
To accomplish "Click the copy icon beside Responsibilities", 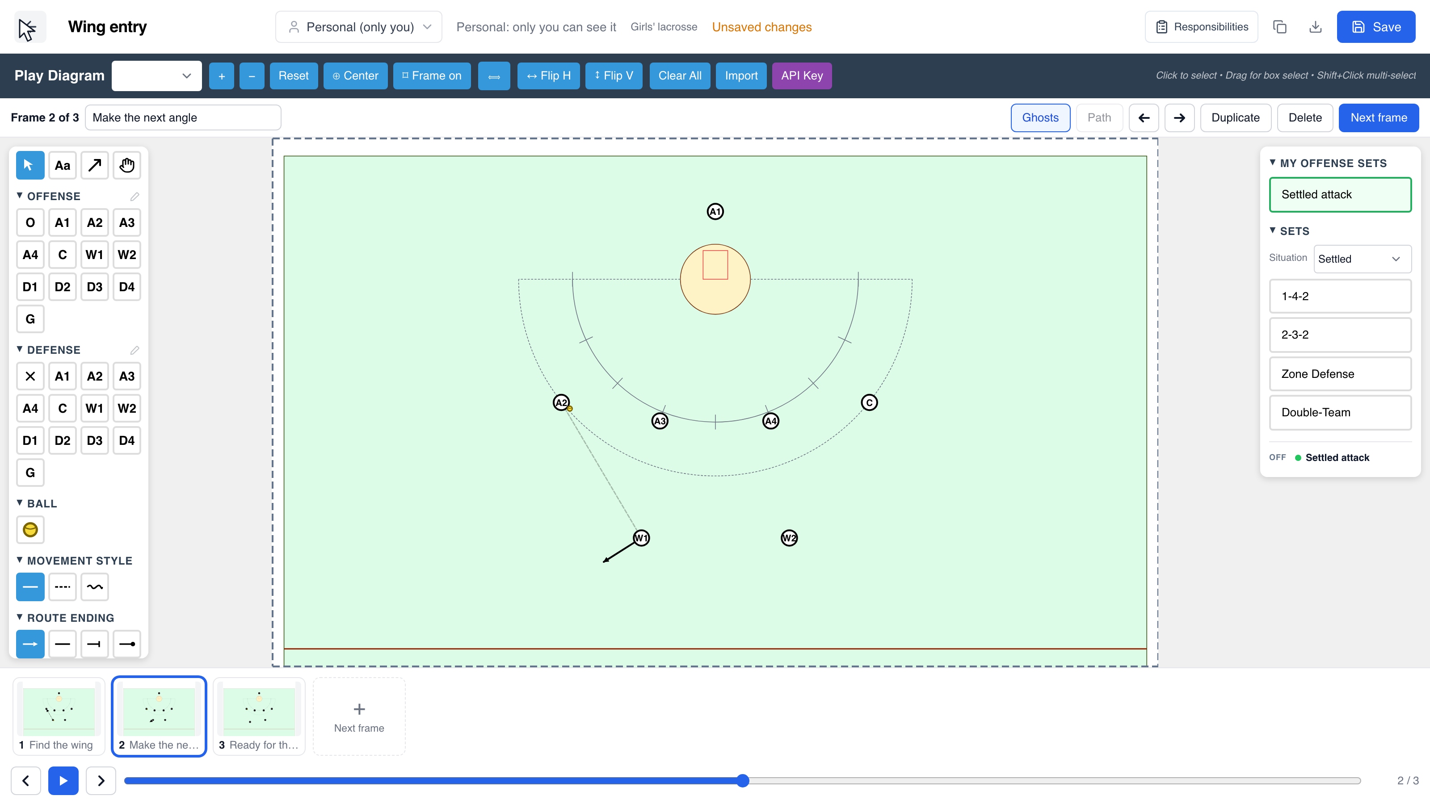I will tap(1279, 27).
